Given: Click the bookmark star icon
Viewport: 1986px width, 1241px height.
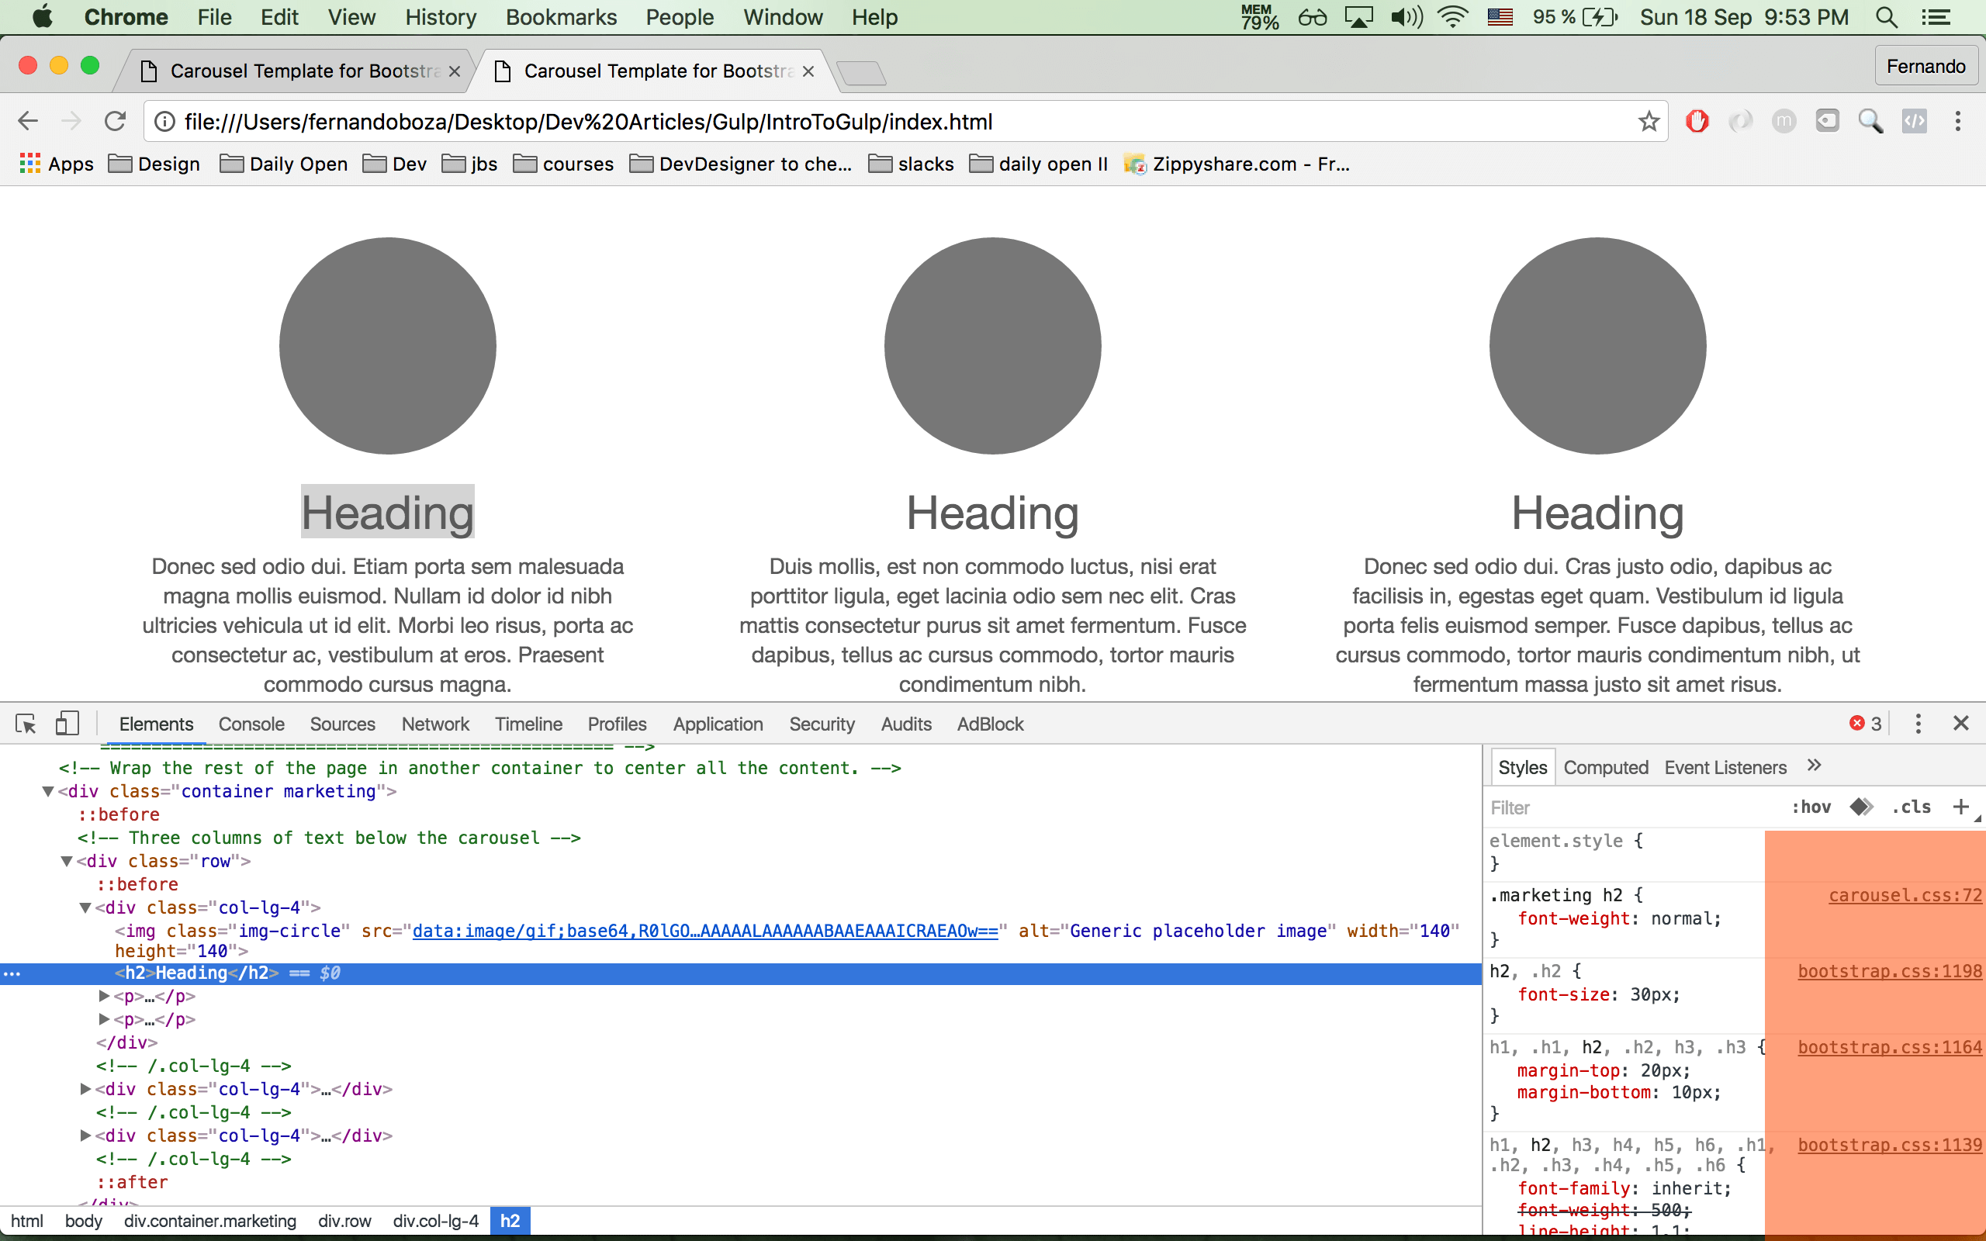Looking at the screenshot, I should (x=1649, y=122).
